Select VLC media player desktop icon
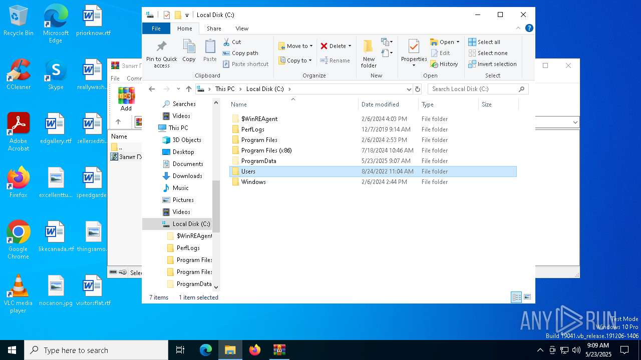The height and width of the screenshot is (360, 641). tap(19, 294)
